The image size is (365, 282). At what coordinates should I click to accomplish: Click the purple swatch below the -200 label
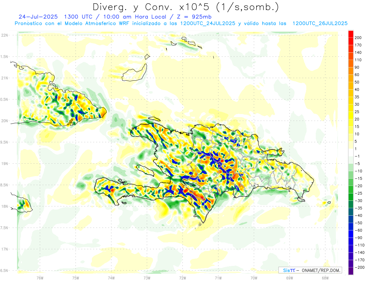(351, 271)
